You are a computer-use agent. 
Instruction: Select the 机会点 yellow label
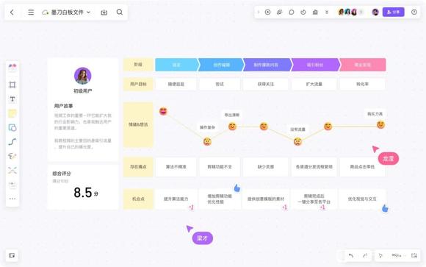(138, 199)
